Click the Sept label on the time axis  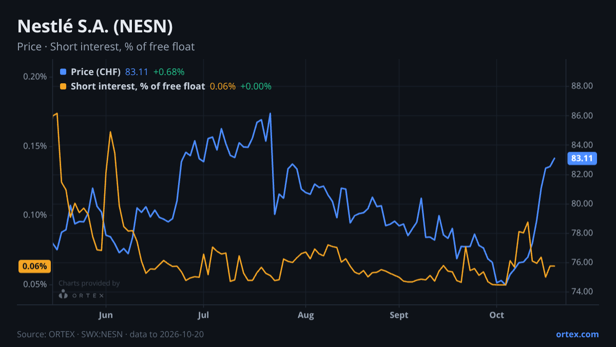pyautogui.click(x=399, y=315)
